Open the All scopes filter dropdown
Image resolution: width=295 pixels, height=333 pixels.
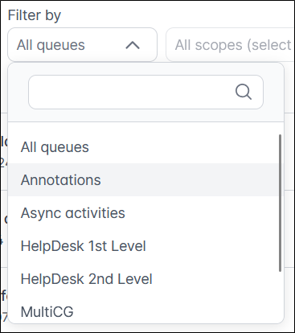click(x=231, y=45)
